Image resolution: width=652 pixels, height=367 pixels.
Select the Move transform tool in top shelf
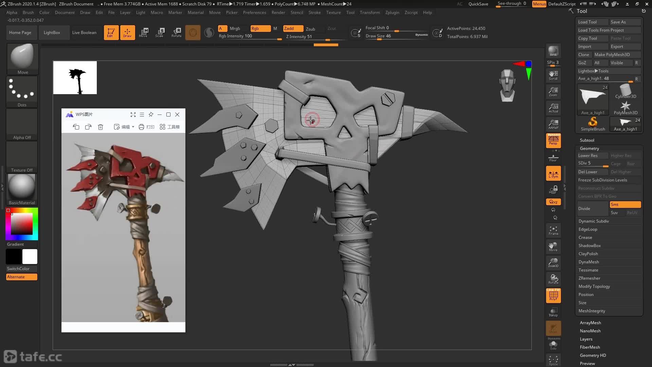click(143, 33)
